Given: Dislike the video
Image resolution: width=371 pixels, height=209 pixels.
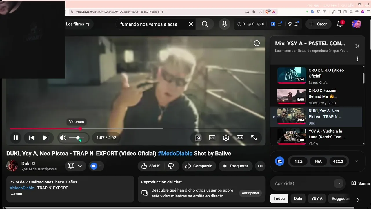Looking at the screenshot, I should pyautogui.click(x=171, y=166).
